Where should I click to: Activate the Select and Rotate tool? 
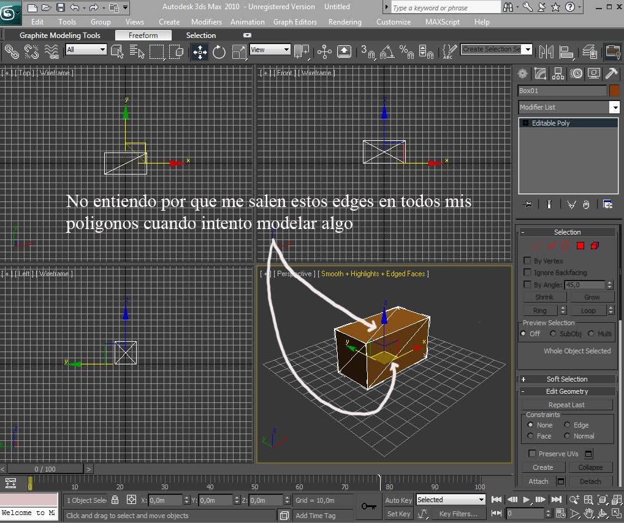coord(219,52)
